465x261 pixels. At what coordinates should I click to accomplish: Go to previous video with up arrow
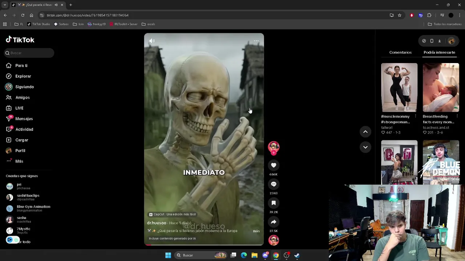(x=365, y=132)
